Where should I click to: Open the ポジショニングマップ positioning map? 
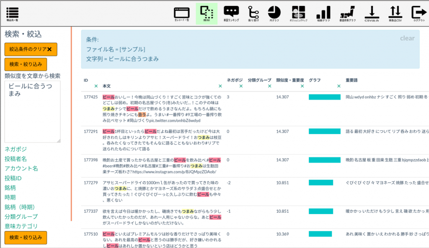(x=298, y=14)
